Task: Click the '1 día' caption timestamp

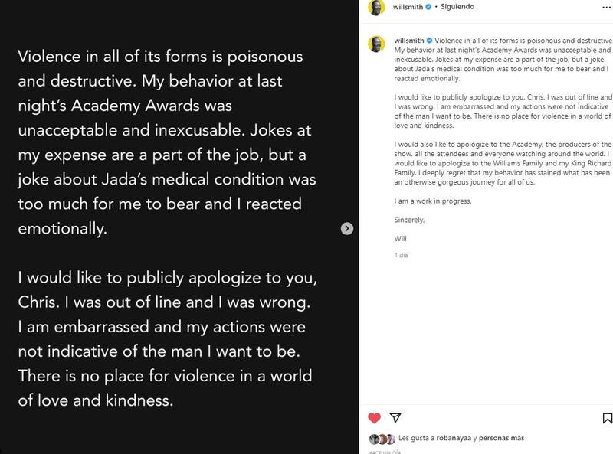Action: pos(401,253)
